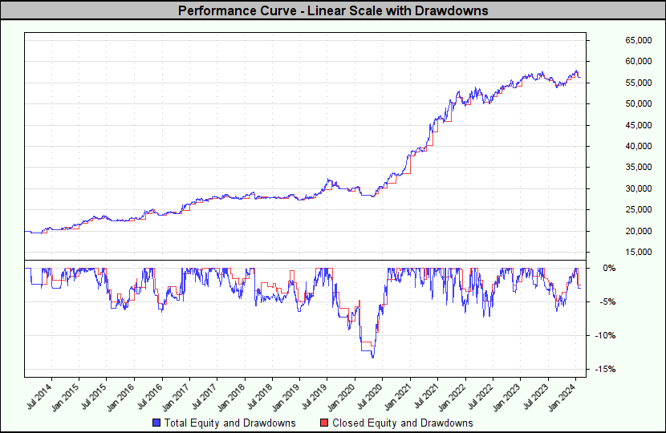This screenshot has width=666, height=433.
Task: Click the 'Jan 2017' date axis label
Action: click(x=177, y=397)
